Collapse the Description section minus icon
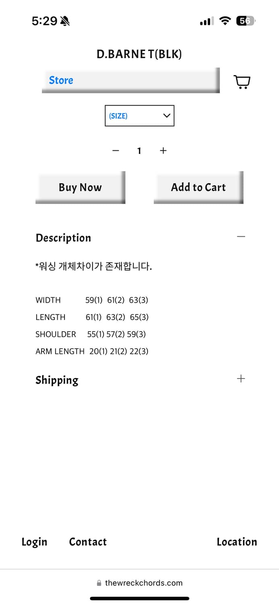 [241, 236]
